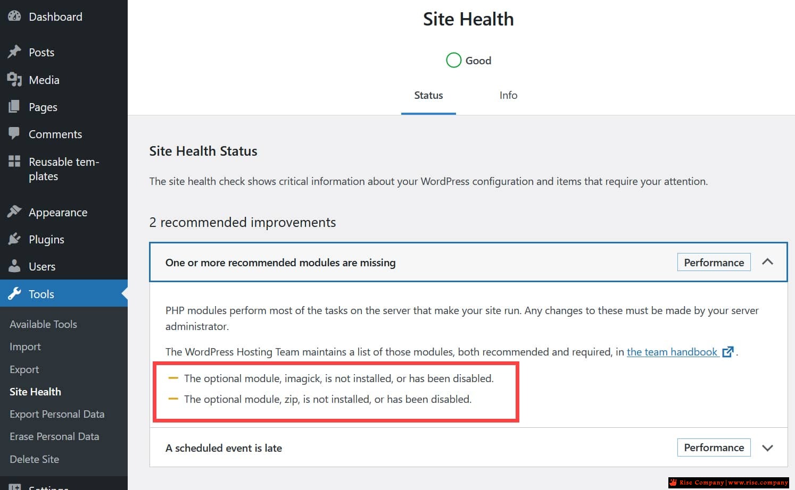Select the Status tab

coord(428,95)
